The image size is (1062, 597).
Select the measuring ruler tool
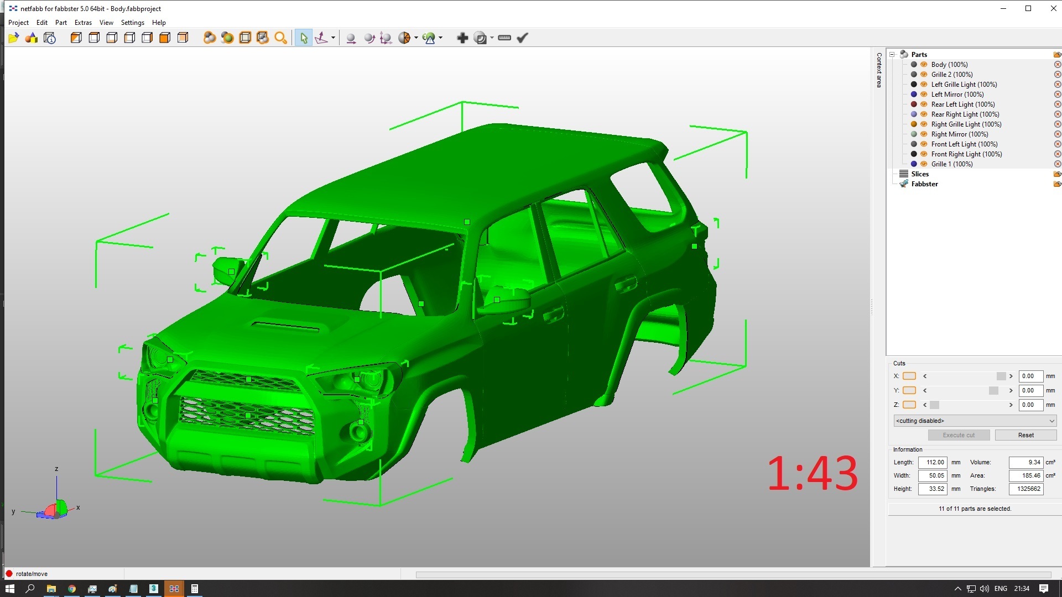504,38
